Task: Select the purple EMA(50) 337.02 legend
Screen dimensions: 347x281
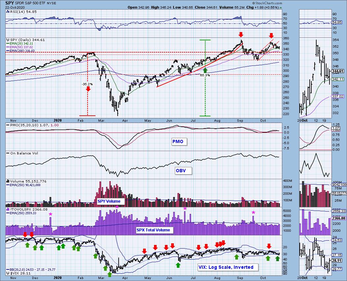Action: click(x=19, y=47)
